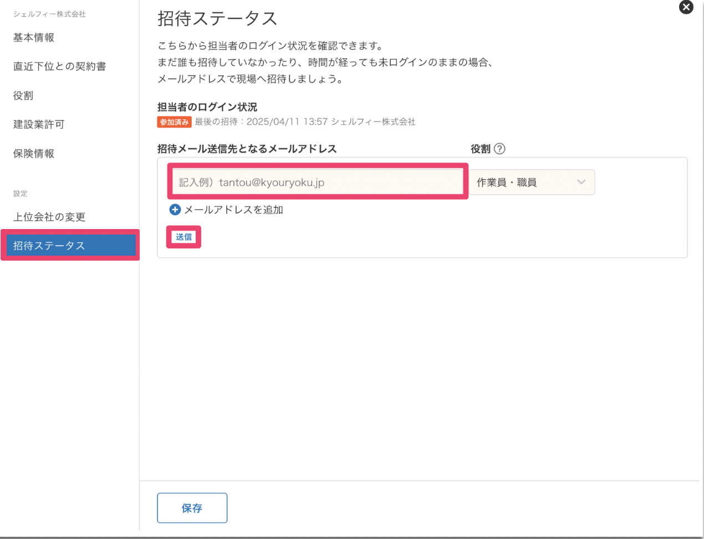Click the メールアドレスを追加 link text

[x=233, y=210]
